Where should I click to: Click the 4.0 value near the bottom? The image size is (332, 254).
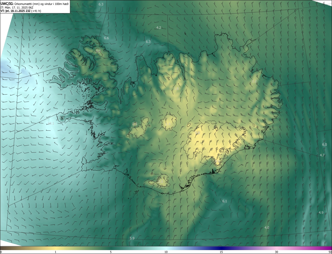point(267,228)
